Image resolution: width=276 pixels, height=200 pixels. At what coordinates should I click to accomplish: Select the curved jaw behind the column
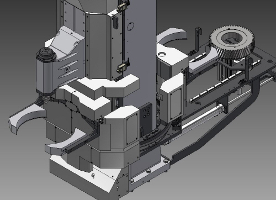(172, 36)
